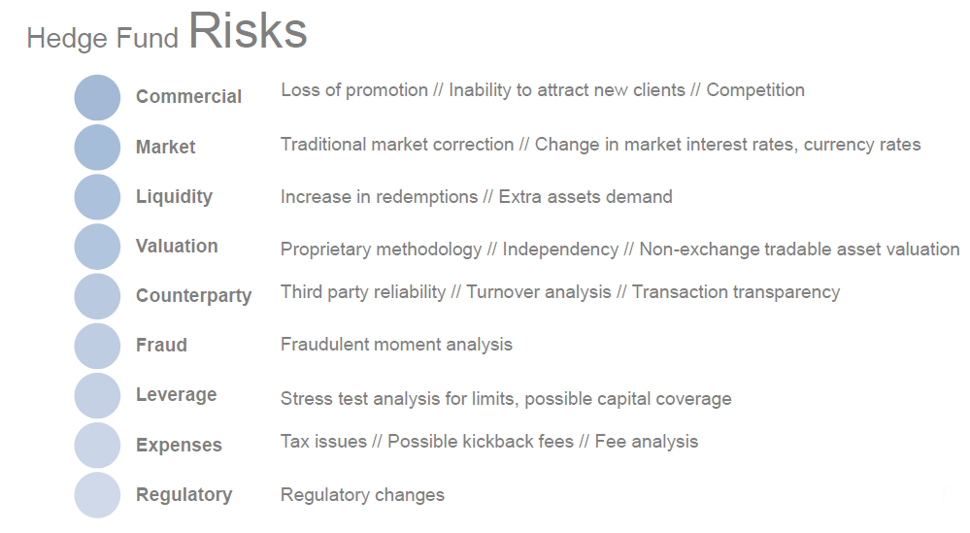The width and height of the screenshot is (970, 533).
Task: Select the circle icon beside Market
Action: pos(97,148)
